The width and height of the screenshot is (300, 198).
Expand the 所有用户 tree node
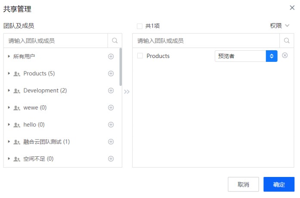(9, 56)
